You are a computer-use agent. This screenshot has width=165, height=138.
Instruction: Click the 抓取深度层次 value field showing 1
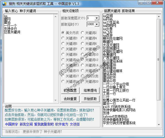(91, 18)
